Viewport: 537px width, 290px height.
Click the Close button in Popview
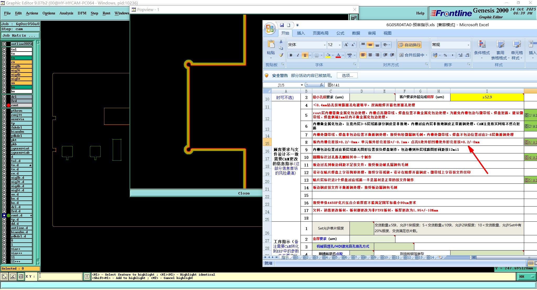tap(244, 193)
